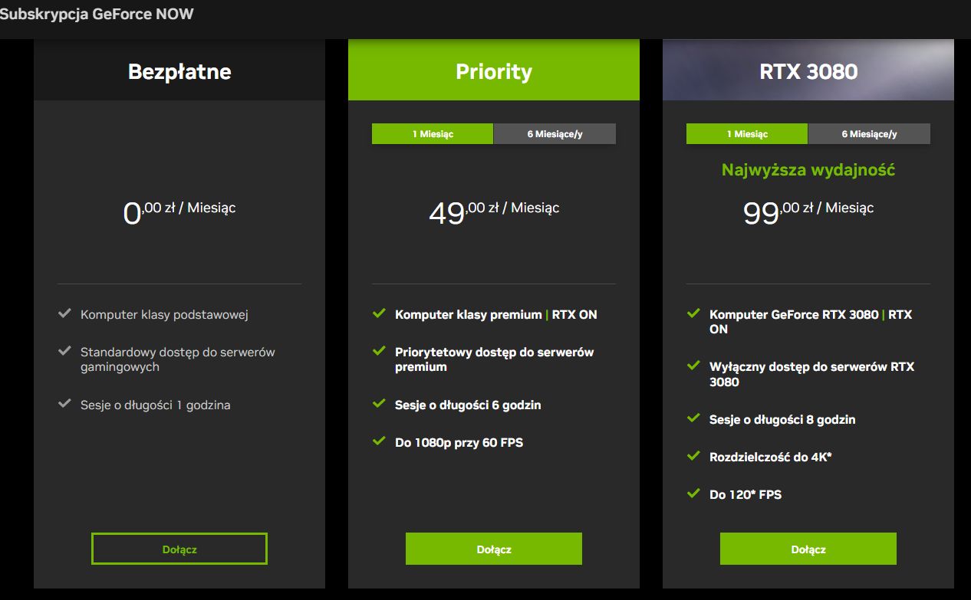Click the RTX 3080 plan header
This screenshot has height=600, width=971.
coord(808,70)
